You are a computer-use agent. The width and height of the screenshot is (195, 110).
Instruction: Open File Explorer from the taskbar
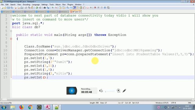[x=12, y=107]
